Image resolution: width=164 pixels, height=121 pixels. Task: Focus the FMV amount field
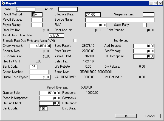pos(96,25)
